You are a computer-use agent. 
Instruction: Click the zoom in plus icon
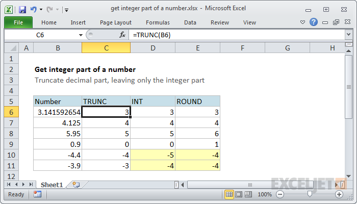click(339, 194)
